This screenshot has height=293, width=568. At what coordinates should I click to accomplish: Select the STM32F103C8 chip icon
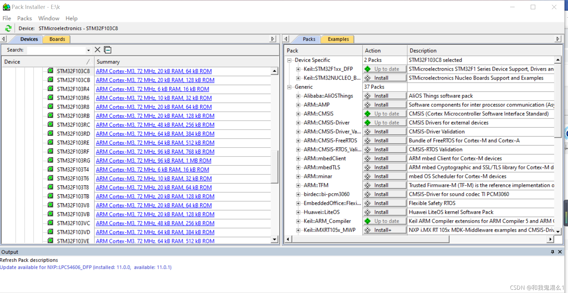click(x=50, y=71)
